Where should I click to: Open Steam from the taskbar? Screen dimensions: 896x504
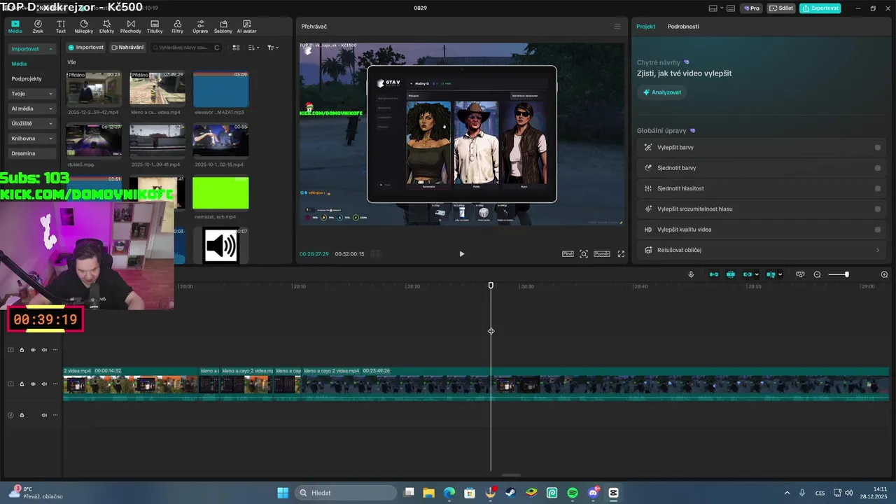coord(510,493)
